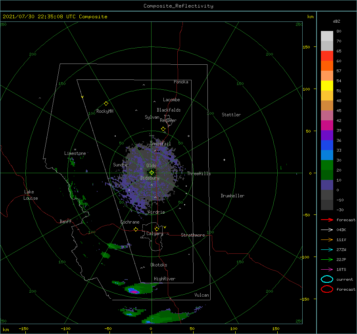Click the red forecast arrow in legend
357x334 pixels.
[327, 220]
